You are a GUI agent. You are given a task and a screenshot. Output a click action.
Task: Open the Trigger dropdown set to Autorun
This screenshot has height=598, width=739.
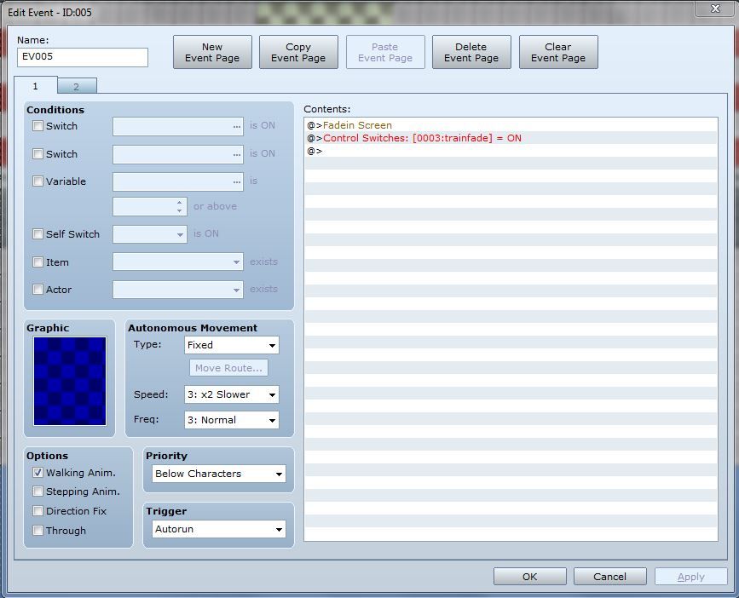tap(218, 529)
